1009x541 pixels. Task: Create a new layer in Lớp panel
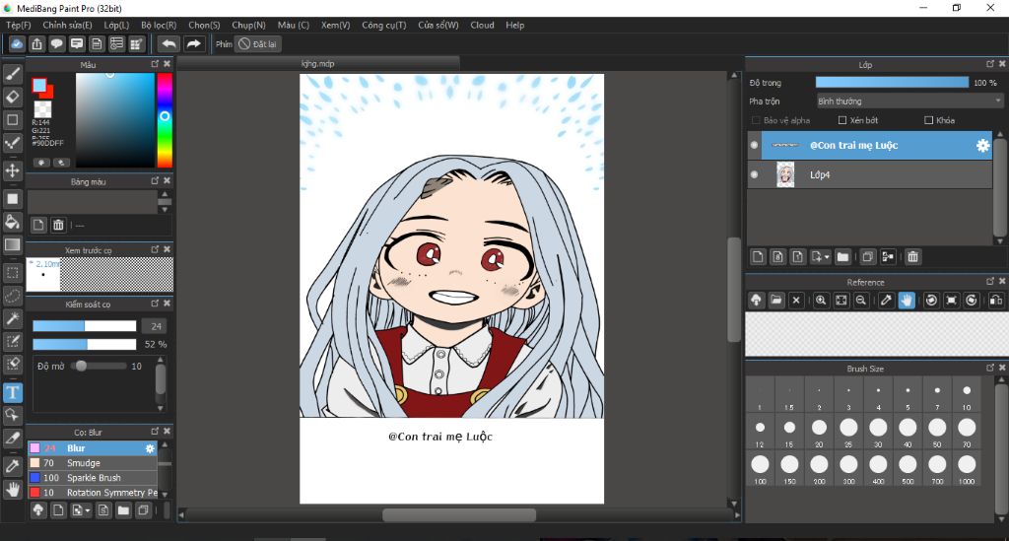tap(758, 256)
